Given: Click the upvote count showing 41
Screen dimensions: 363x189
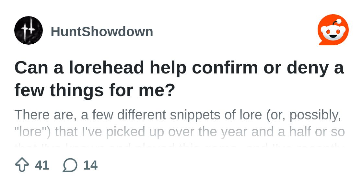Looking at the screenshot, I should pyautogui.click(x=42, y=165).
